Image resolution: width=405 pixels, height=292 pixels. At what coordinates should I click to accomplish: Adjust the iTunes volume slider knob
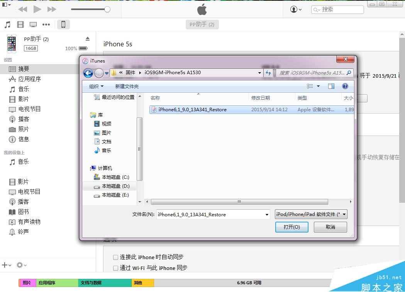(x=107, y=10)
